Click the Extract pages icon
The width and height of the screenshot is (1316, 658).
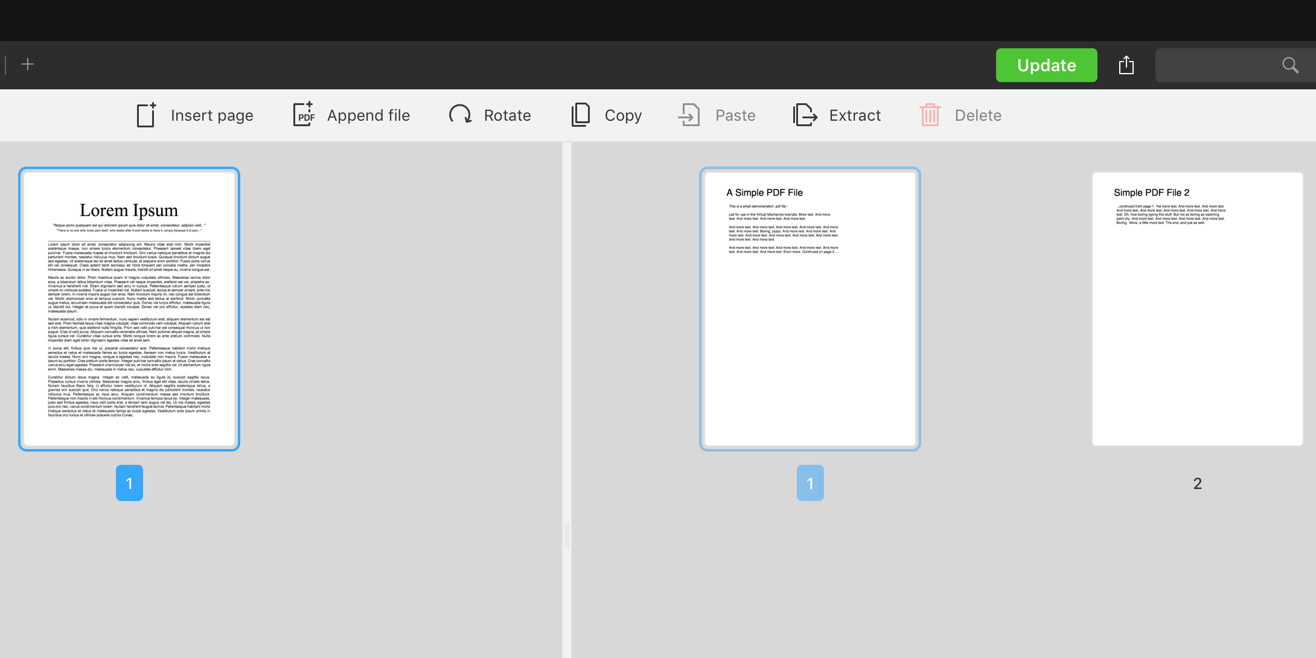click(x=805, y=115)
